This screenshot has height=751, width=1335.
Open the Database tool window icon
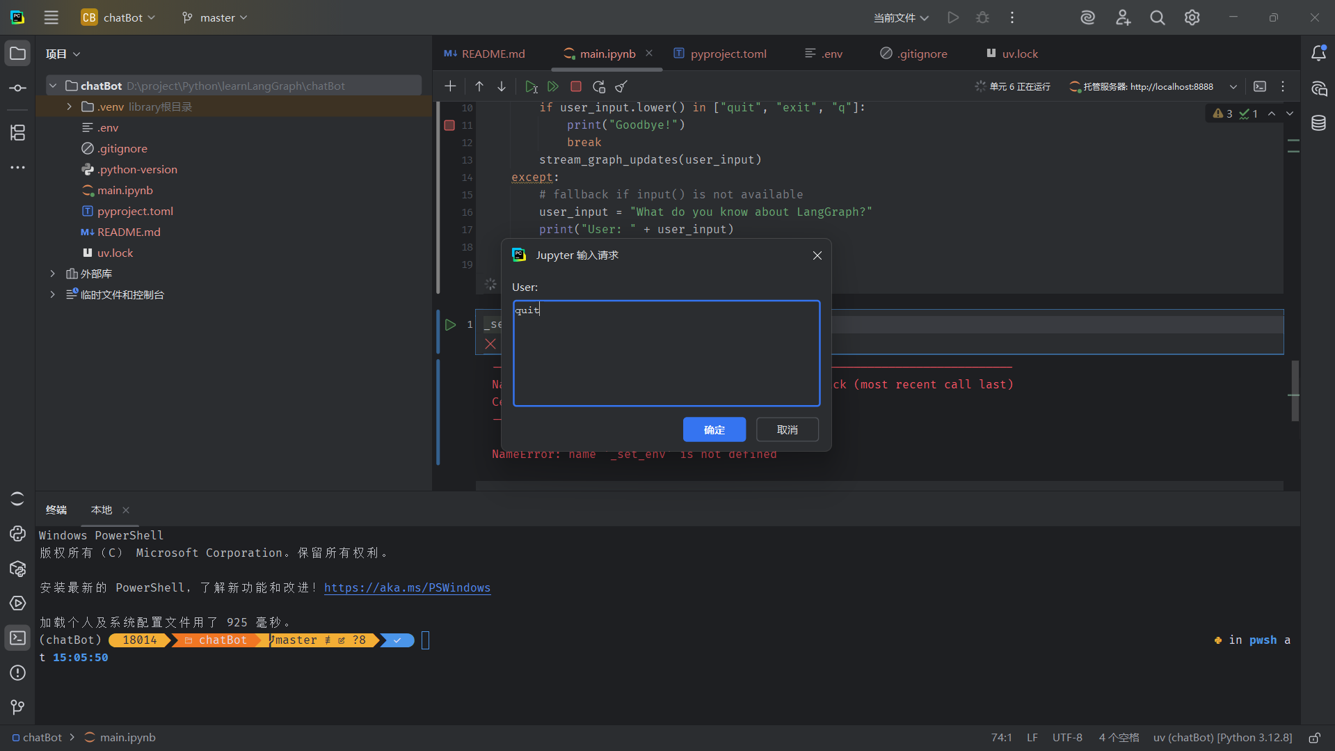coord(1318,123)
